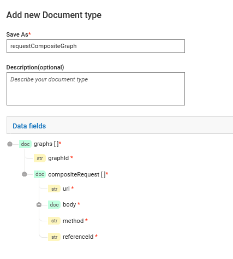Click the str type icon for method
This screenshot has height=259, width=233.
54,221
